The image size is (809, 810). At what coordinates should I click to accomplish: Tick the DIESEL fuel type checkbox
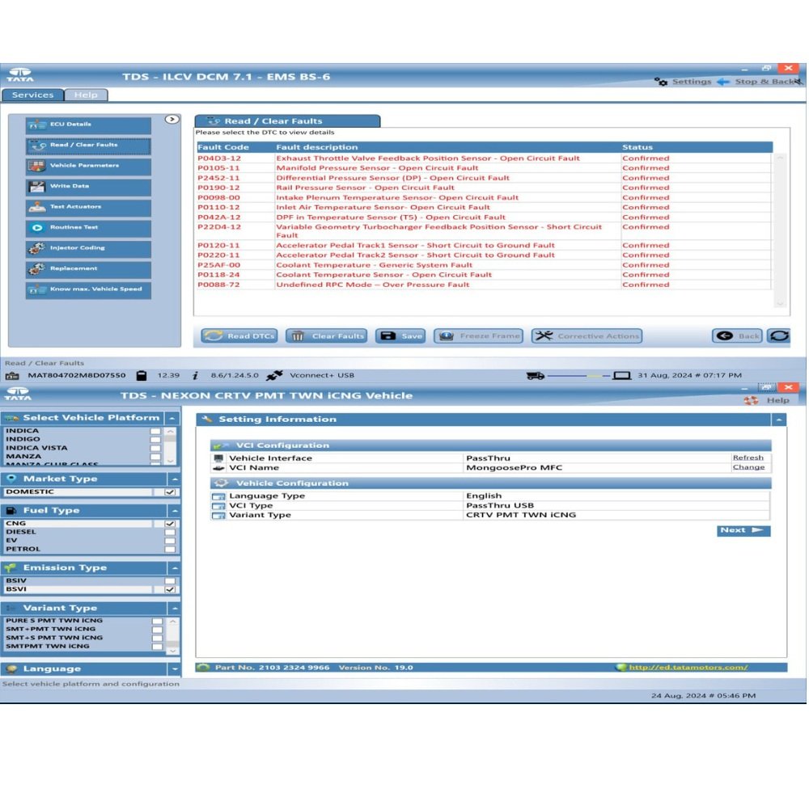click(x=170, y=532)
